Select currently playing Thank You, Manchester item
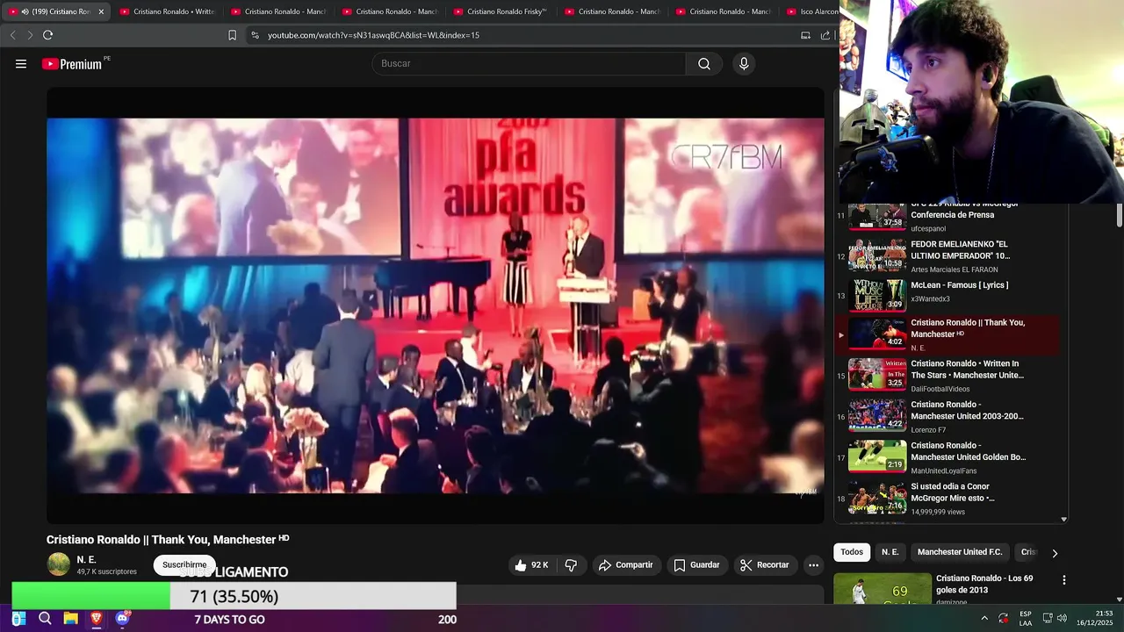The width and height of the screenshot is (1124, 632). point(946,334)
